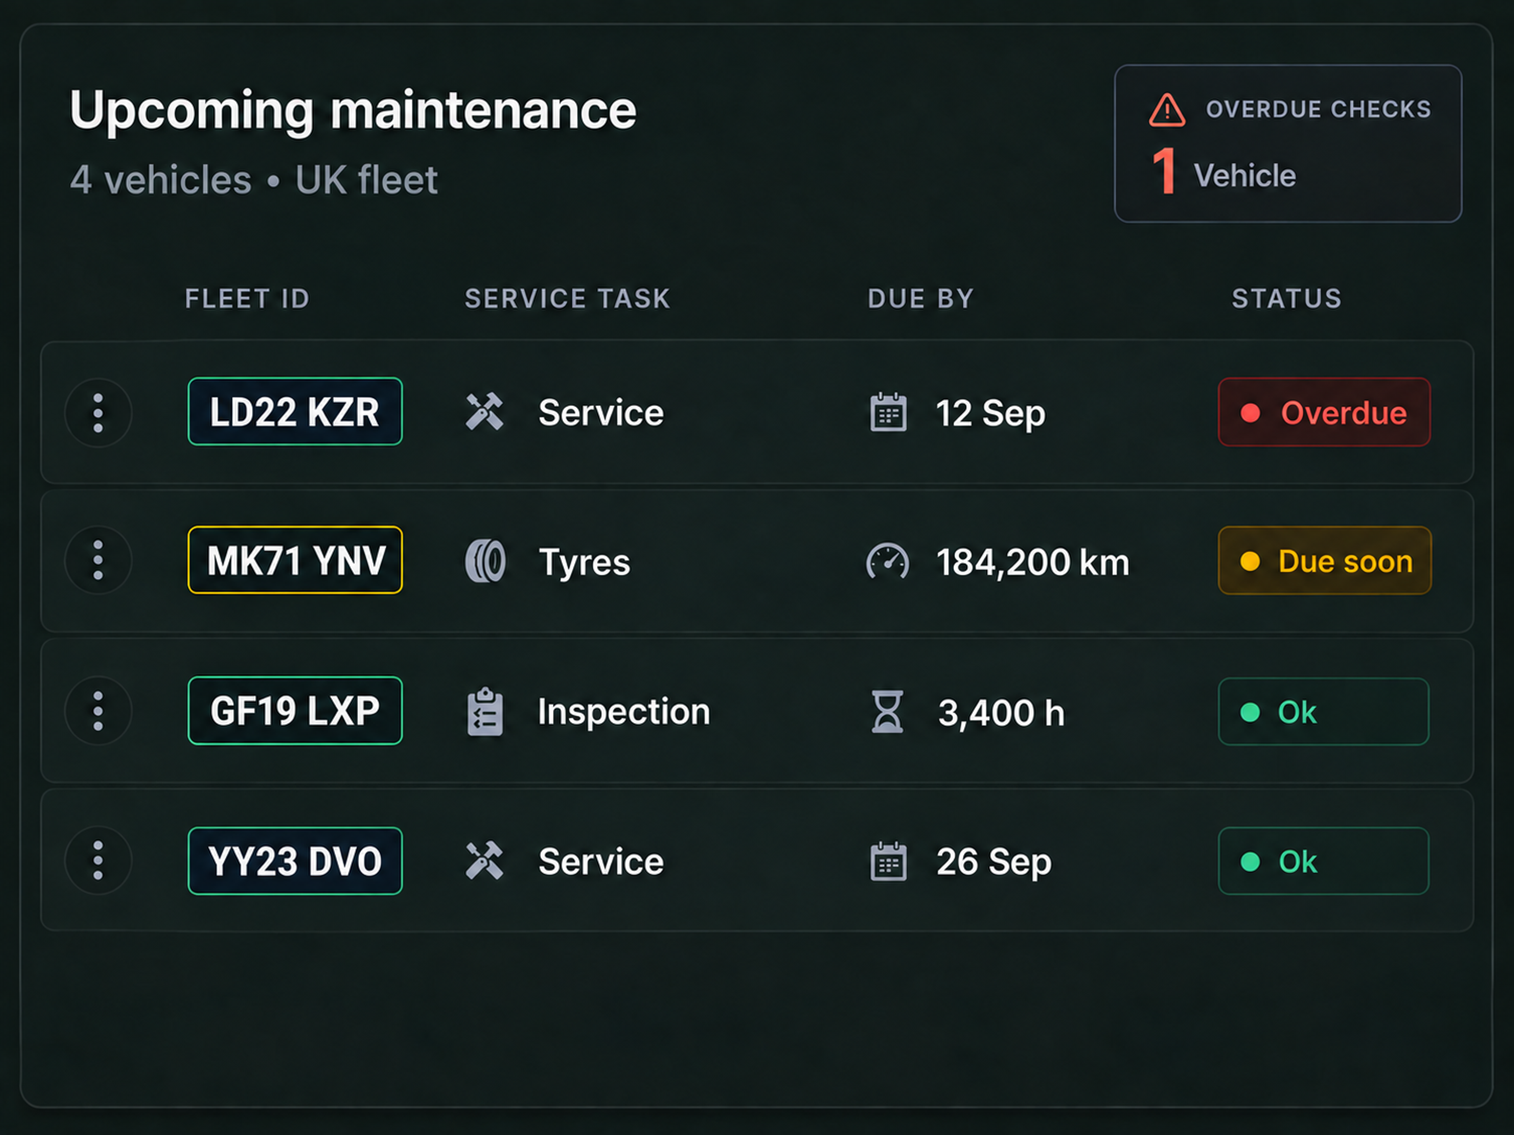This screenshot has height=1135, width=1514.
Task: Click the 184,200 km due value
Action: click(x=1032, y=562)
